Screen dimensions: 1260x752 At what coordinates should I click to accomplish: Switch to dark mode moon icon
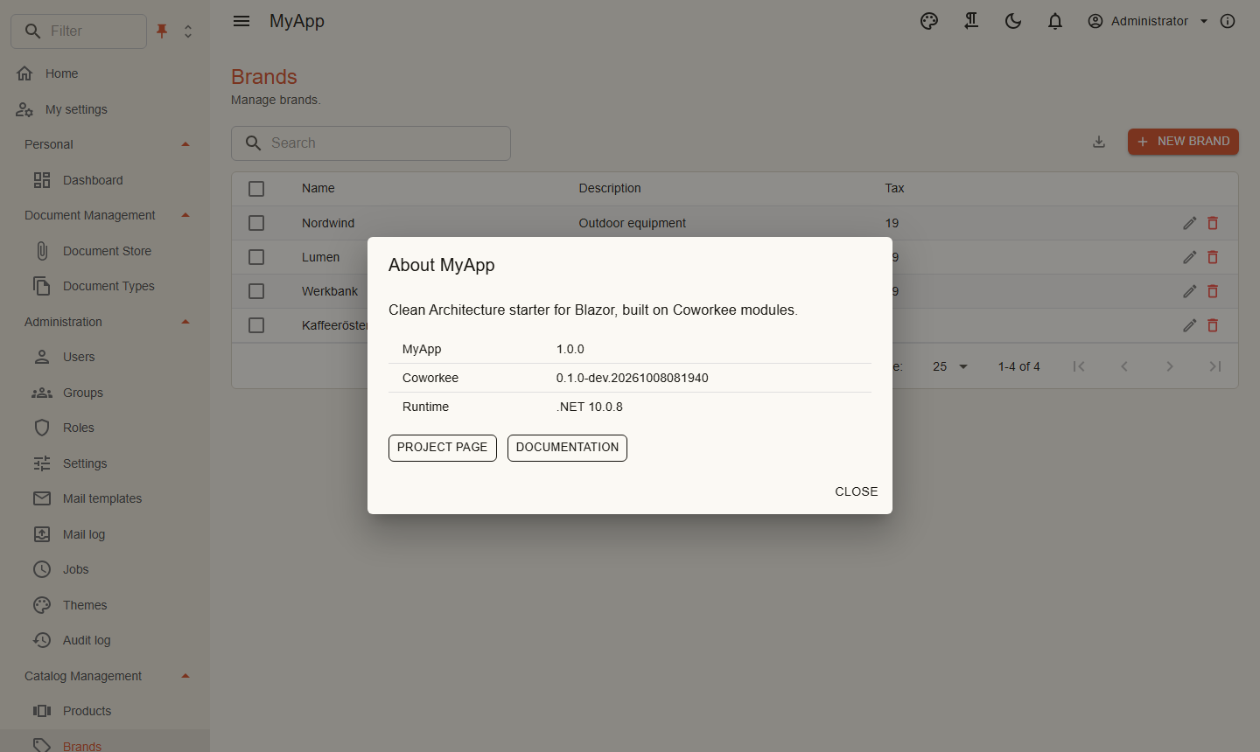pyautogui.click(x=1013, y=21)
